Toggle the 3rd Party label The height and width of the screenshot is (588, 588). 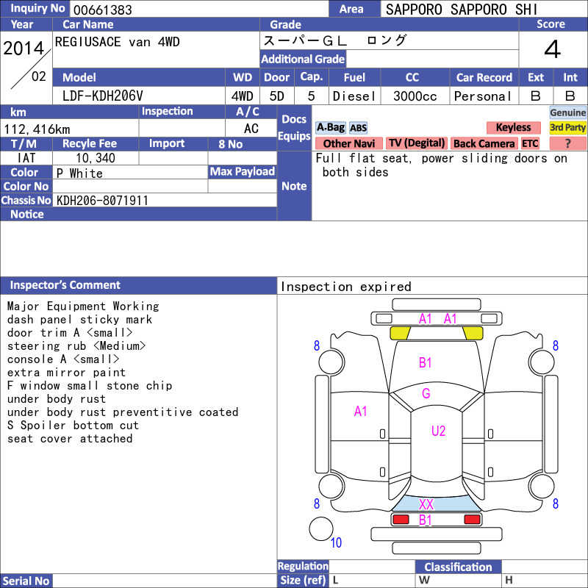(x=567, y=127)
